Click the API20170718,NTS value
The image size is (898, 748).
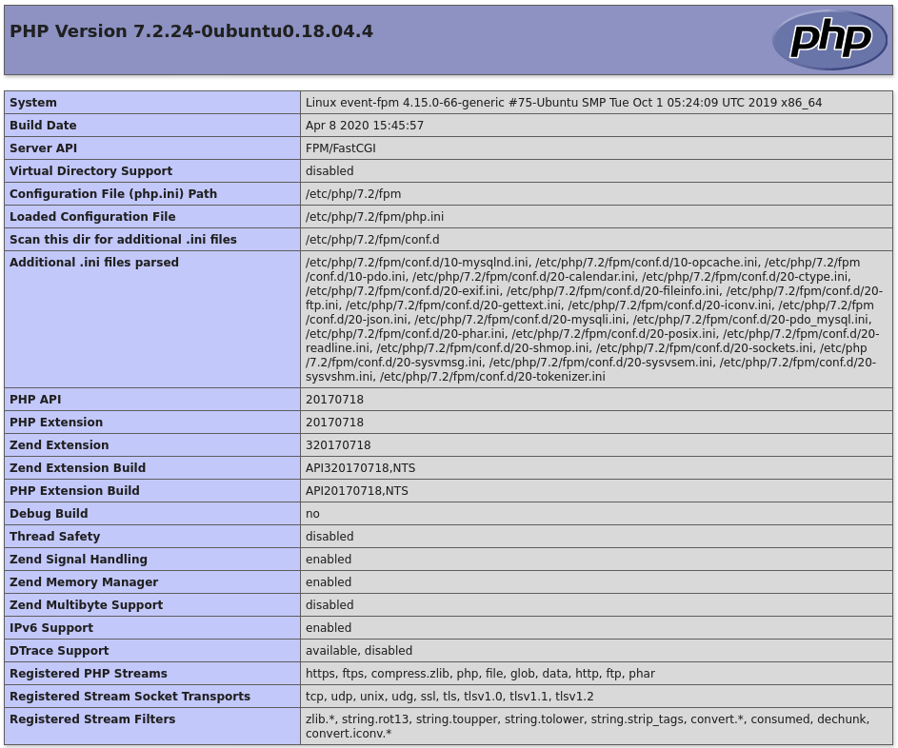pyautogui.click(x=357, y=491)
